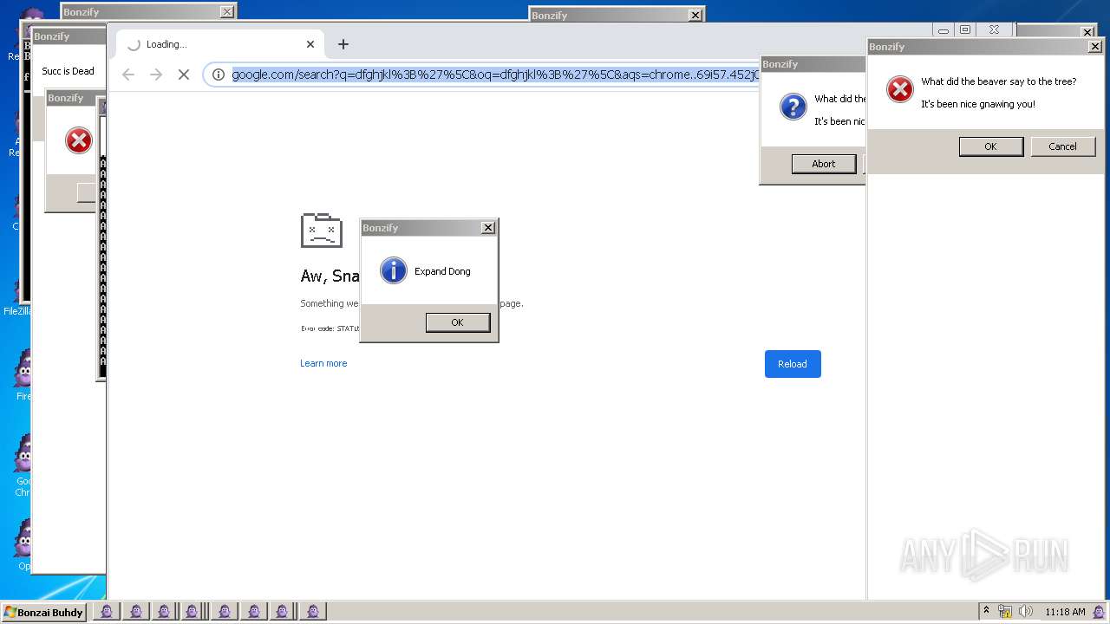
Task: Click Cancel in the beaver joke dialog
Action: pos(1062,146)
